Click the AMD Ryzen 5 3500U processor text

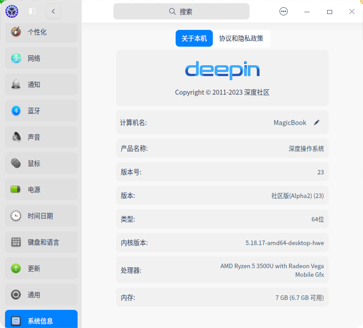click(x=272, y=270)
